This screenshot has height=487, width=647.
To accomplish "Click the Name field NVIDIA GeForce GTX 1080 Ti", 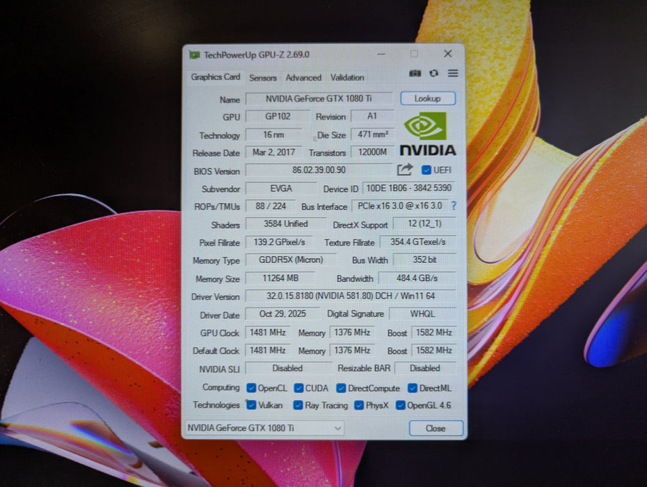I will tap(319, 99).
